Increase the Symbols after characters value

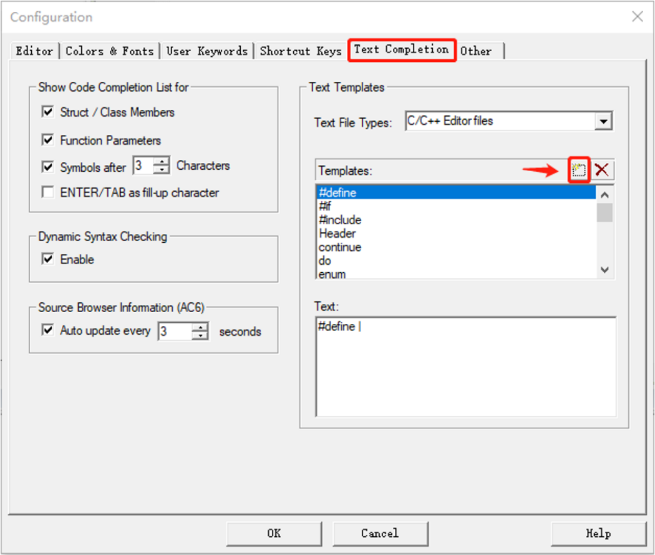tap(162, 162)
